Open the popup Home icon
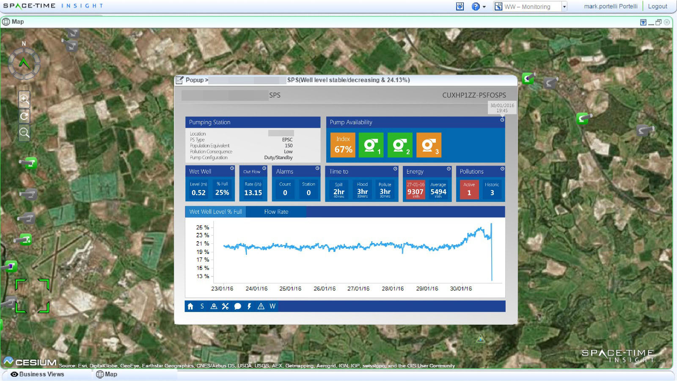This screenshot has width=677, height=381. click(x=190, y=306)
